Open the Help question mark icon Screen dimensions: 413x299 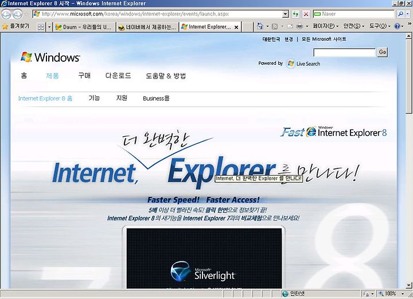[x=397, y=26]
